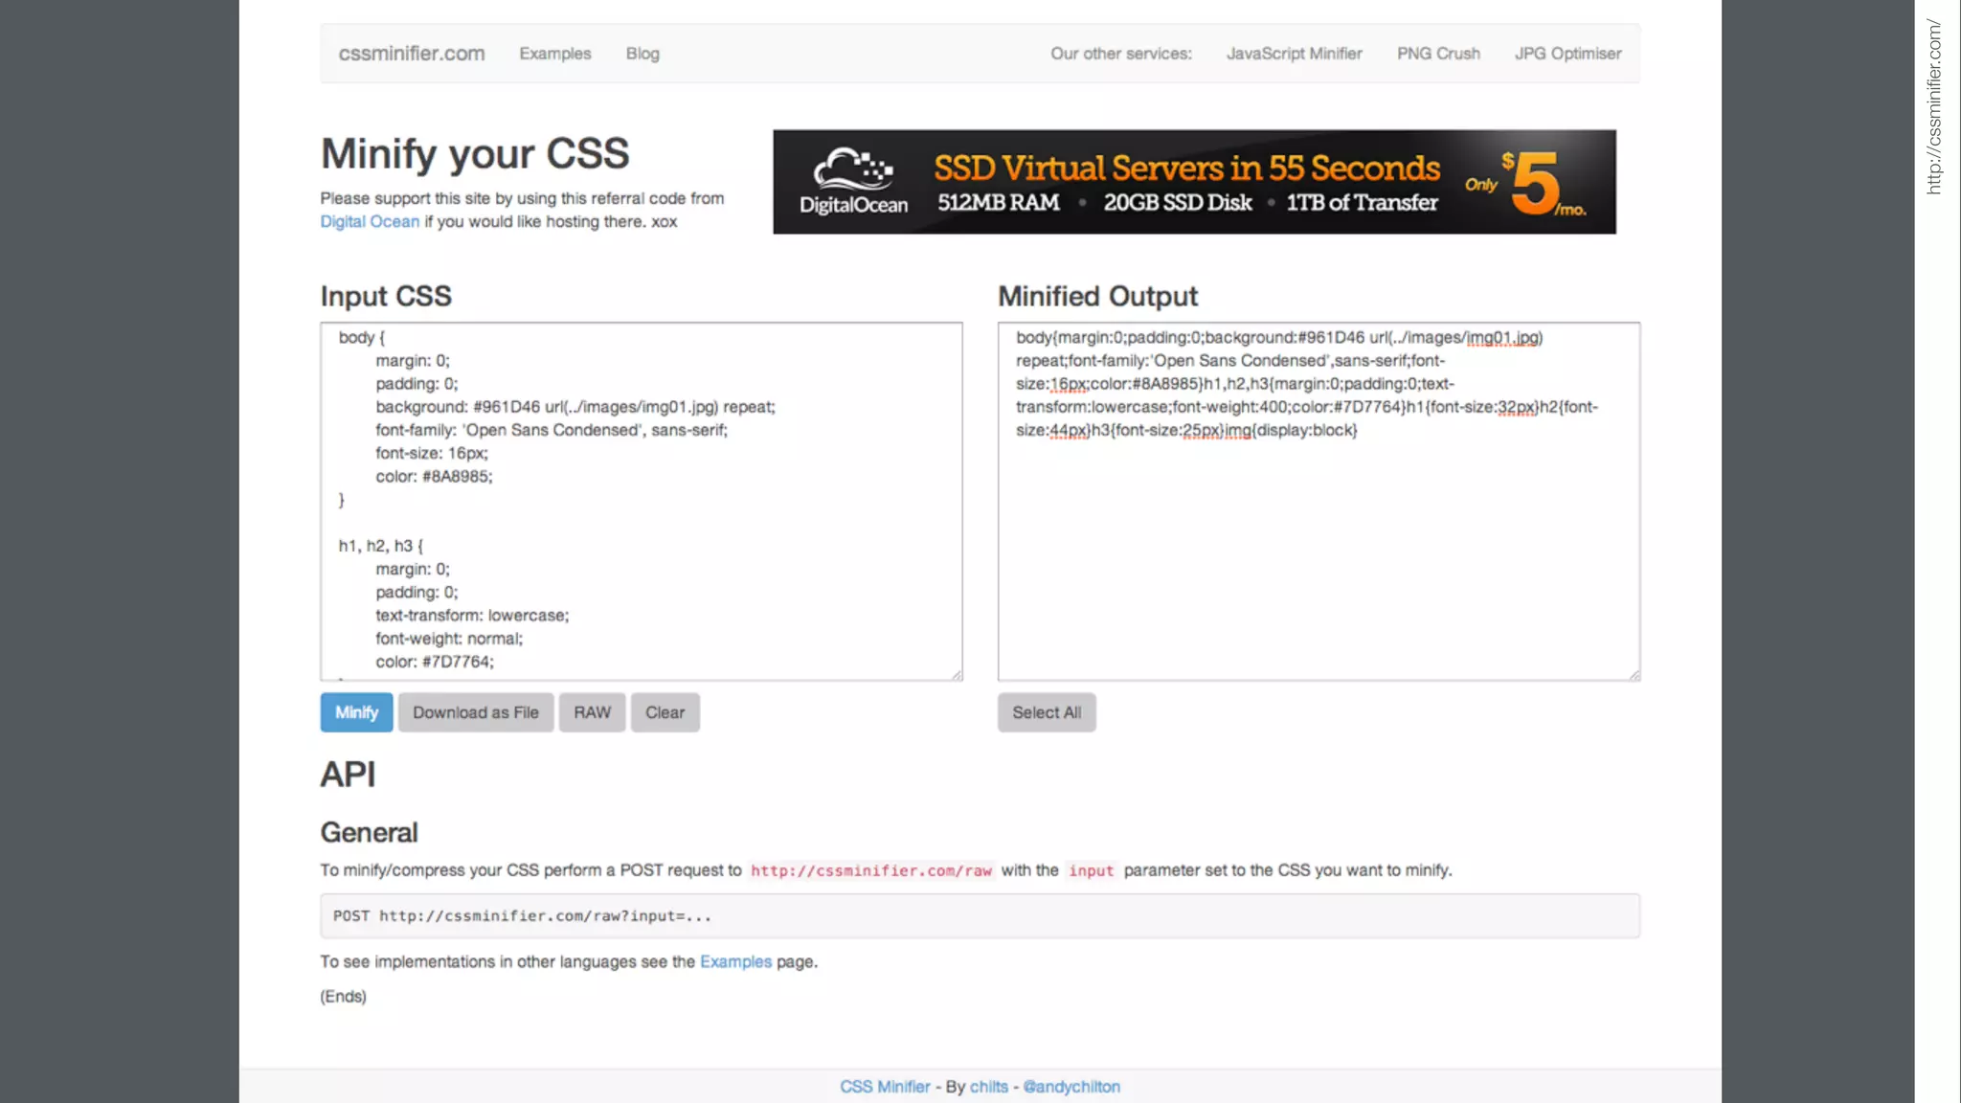Go to JavaScript Minifier service
Viewport: 1961px width, 1103px height.
(x=1294, y=54)
